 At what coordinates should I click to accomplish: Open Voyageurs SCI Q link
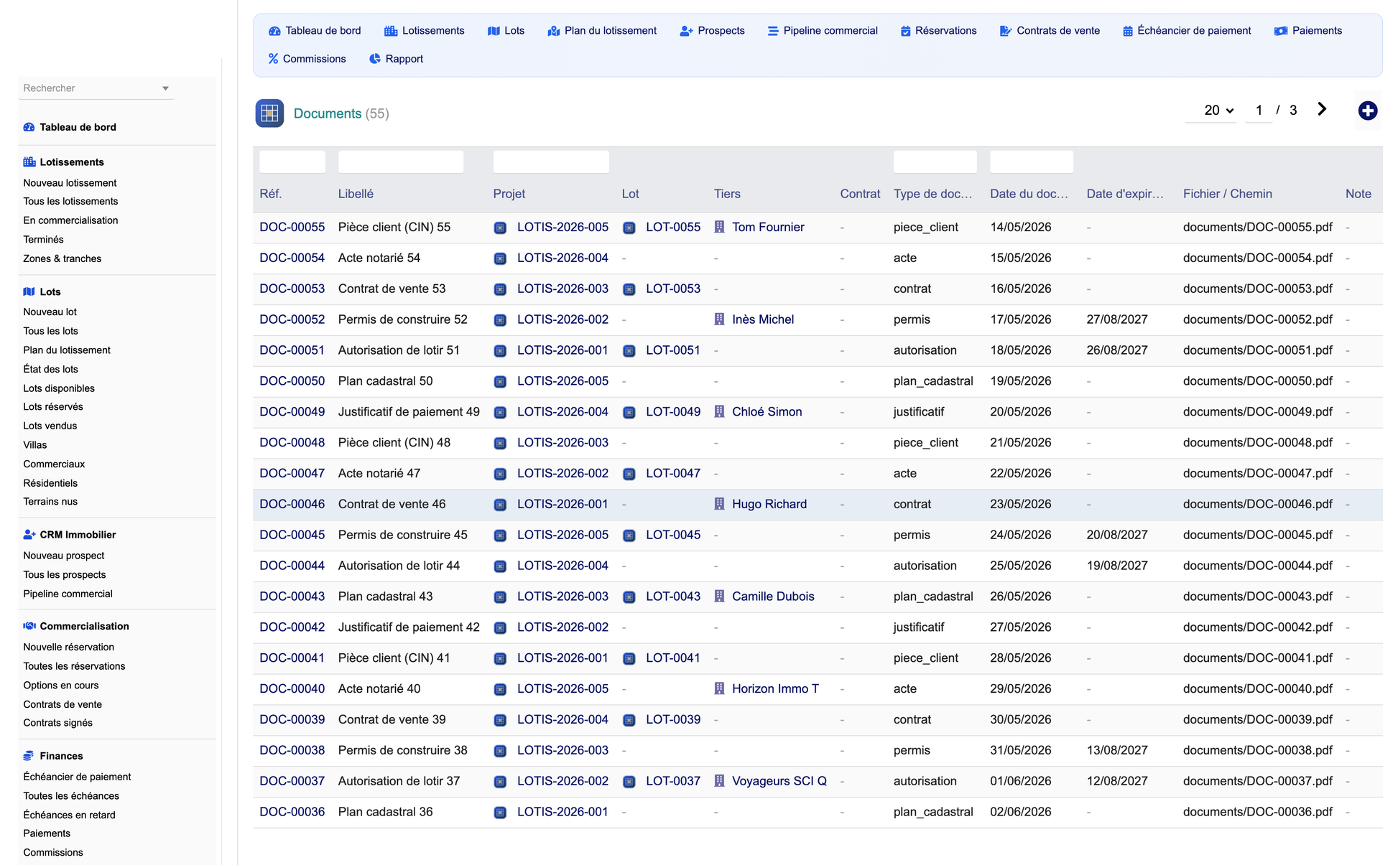tap(779, 781)
